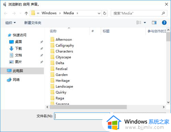Go forward with the right arrow button
This screenshot has height=132, width=171.
(x=14, y=13)
